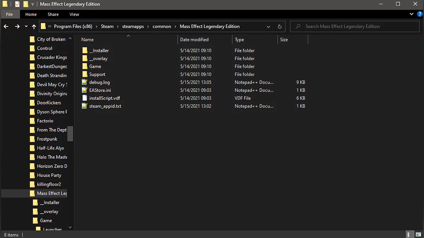The width and height of the screenshot is (424, 238).
Task: Expand the ribbon with the chevron
Action: click(x=411, y=14)
